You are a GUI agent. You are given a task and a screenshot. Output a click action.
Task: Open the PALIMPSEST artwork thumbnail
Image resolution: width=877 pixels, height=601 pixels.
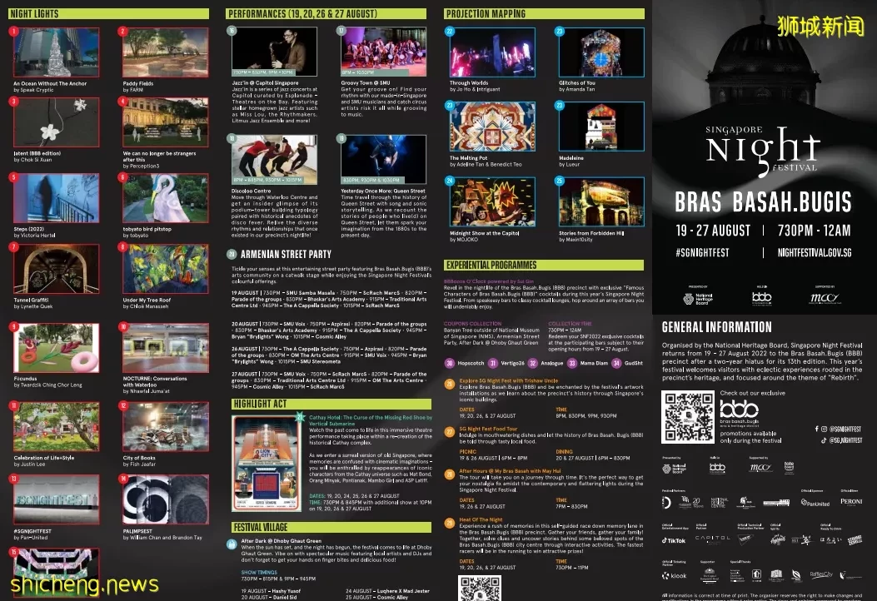166,499
